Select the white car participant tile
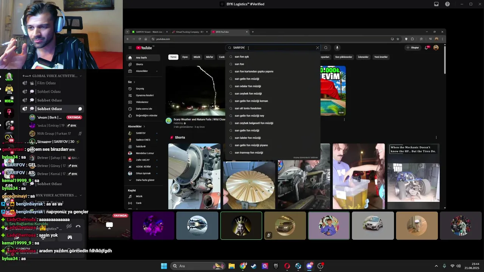484x272 pixels. (373, 226)
